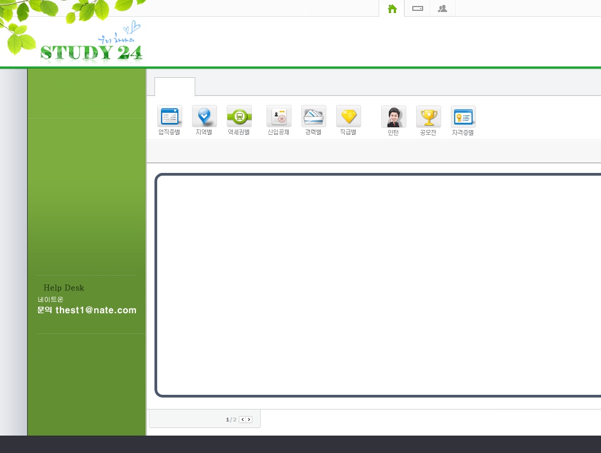Open the dropdown box icon in top bar

click(417, 9)
